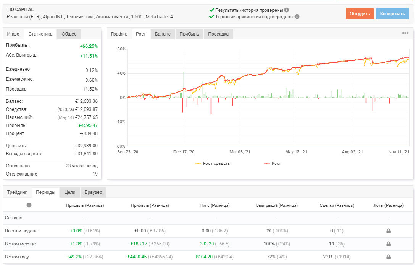The image size is (415, 265).
Task: Click the +66.29% profit value
Action: coord(89,46)
